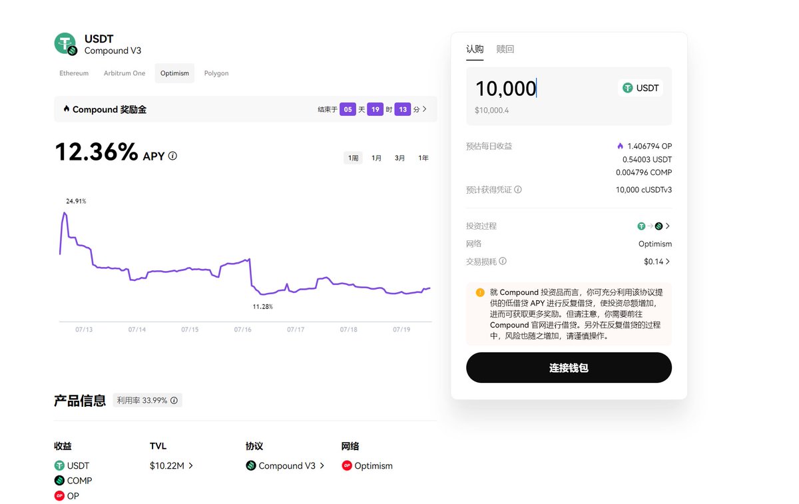Switch to the Polygon network tab
The image size is (799, 504).
click(x=216, y=73)
